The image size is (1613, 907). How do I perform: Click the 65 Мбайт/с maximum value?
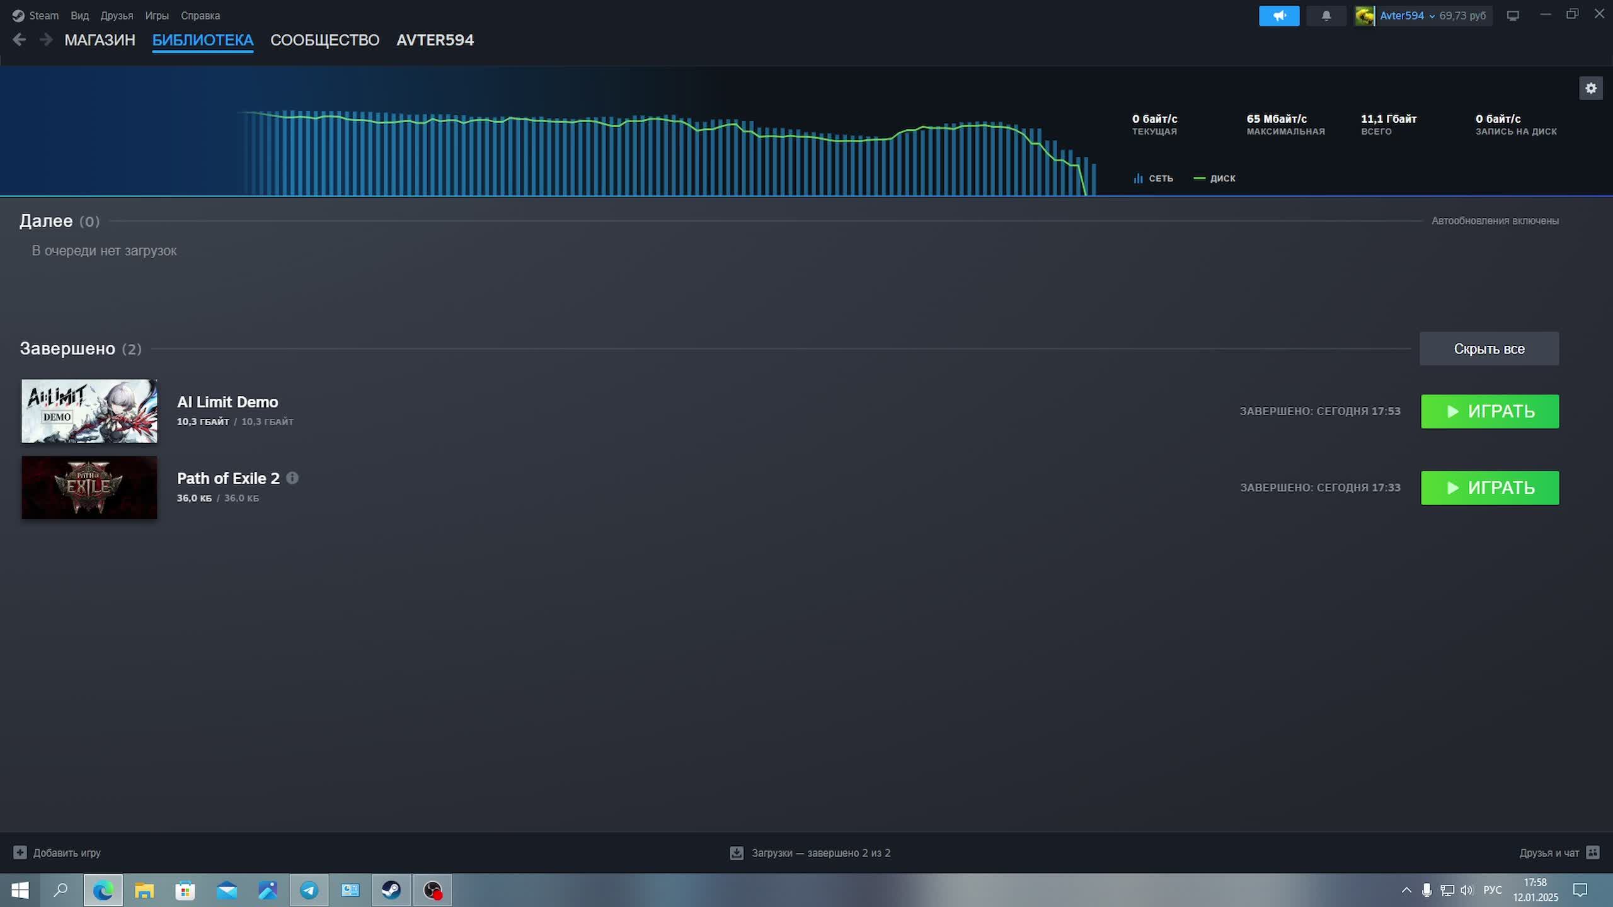pyautogui.click(x=1277, y=118)
